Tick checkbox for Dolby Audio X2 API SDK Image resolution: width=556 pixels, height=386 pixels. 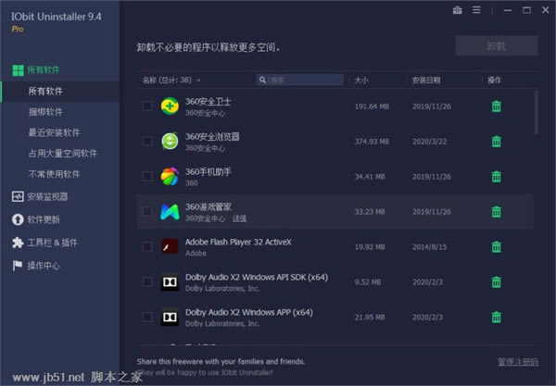(x=147, y=282)
